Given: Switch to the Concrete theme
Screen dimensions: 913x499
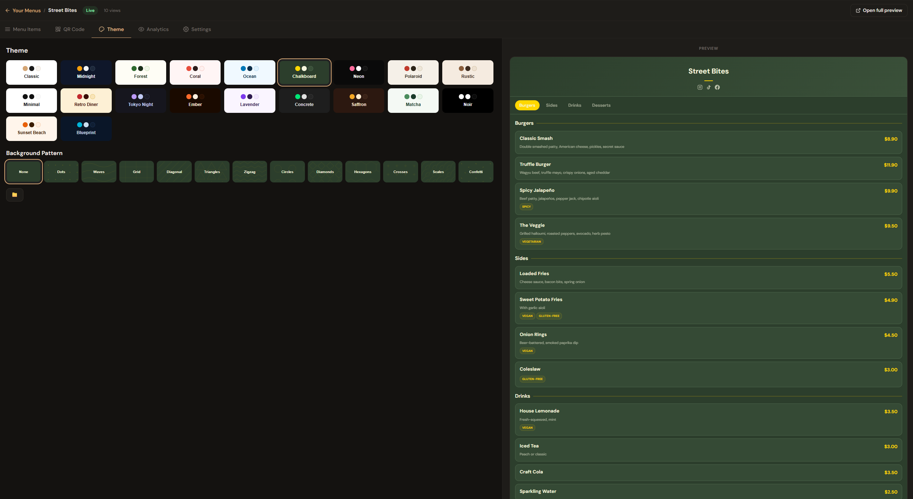Looking at the screenshot, I should (x=304, y=101).
